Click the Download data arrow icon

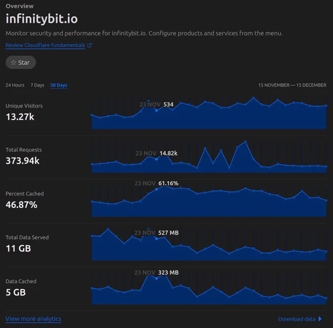pos(320,319)
